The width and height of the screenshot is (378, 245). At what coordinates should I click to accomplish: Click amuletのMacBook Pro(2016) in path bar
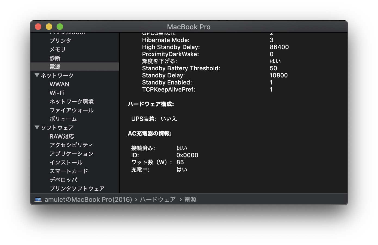pos(88,200)
